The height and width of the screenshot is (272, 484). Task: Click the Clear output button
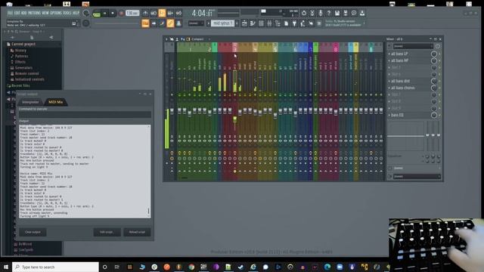tap(33, 232)
